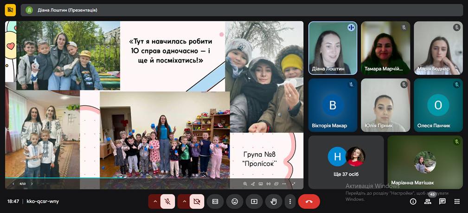Click the 'Ще 37 осіб' tile
Screen dimensions: 468x213
pyautogui.click(x=346, y=162)
